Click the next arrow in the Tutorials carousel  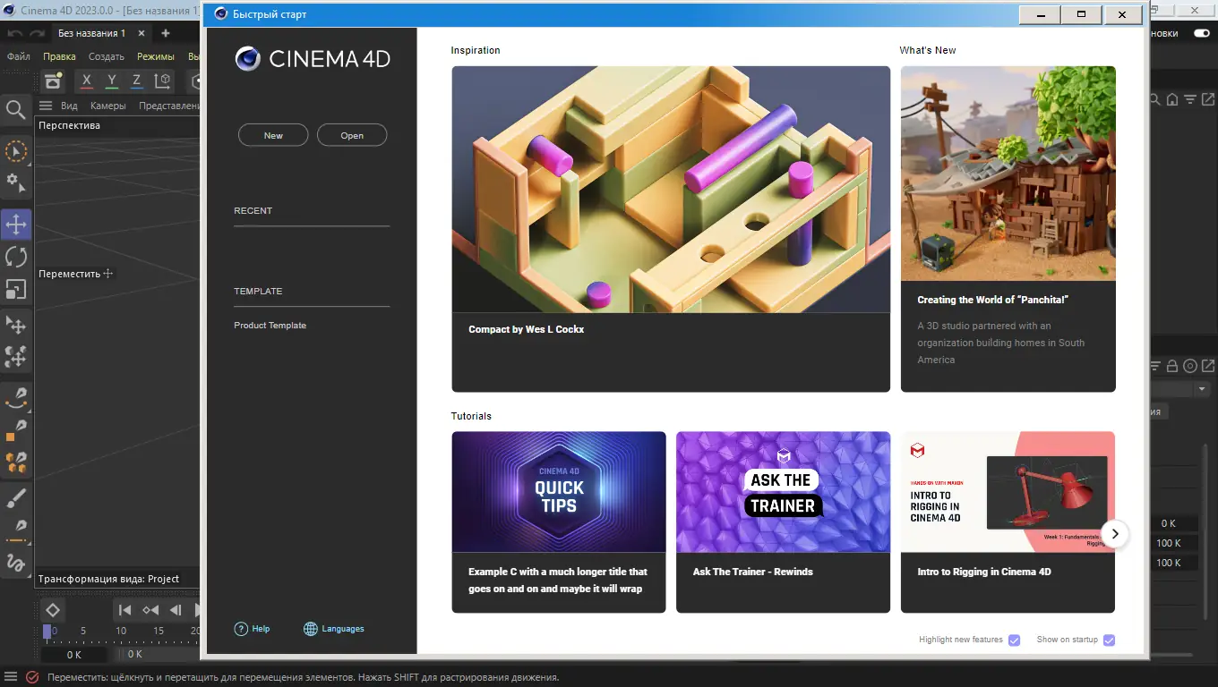click(x=1115, y=533)
